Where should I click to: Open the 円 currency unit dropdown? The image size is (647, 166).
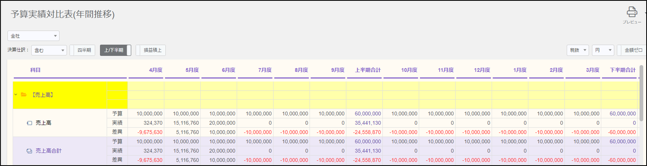603,50
